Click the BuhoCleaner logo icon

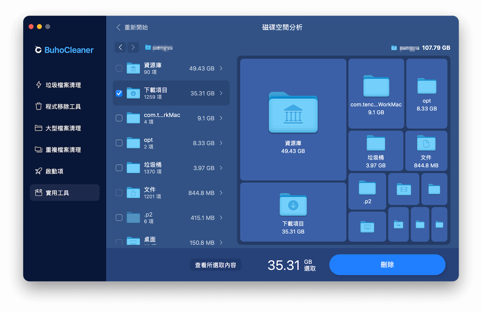[38, 50]
